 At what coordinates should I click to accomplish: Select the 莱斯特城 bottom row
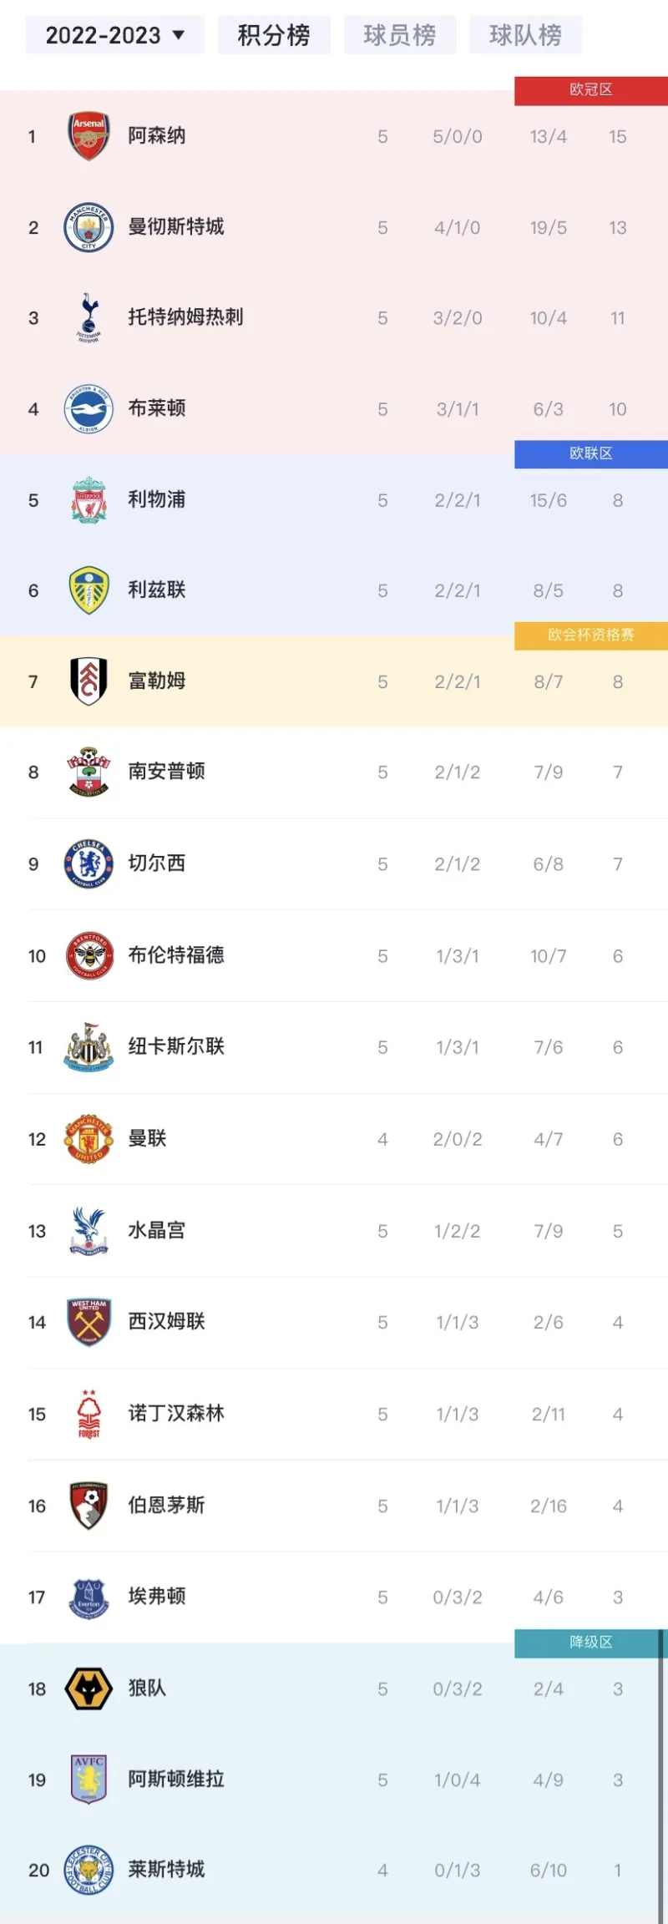334,1870
